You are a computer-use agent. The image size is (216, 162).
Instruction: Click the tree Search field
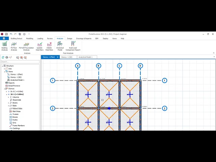pyautogui.click(x=20, y=62)
